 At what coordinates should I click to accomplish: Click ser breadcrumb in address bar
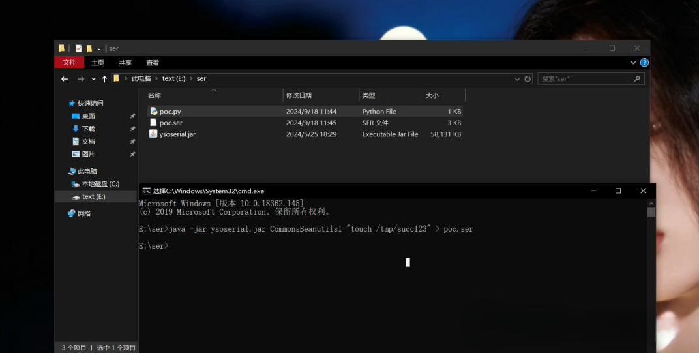tap(201, 78)
